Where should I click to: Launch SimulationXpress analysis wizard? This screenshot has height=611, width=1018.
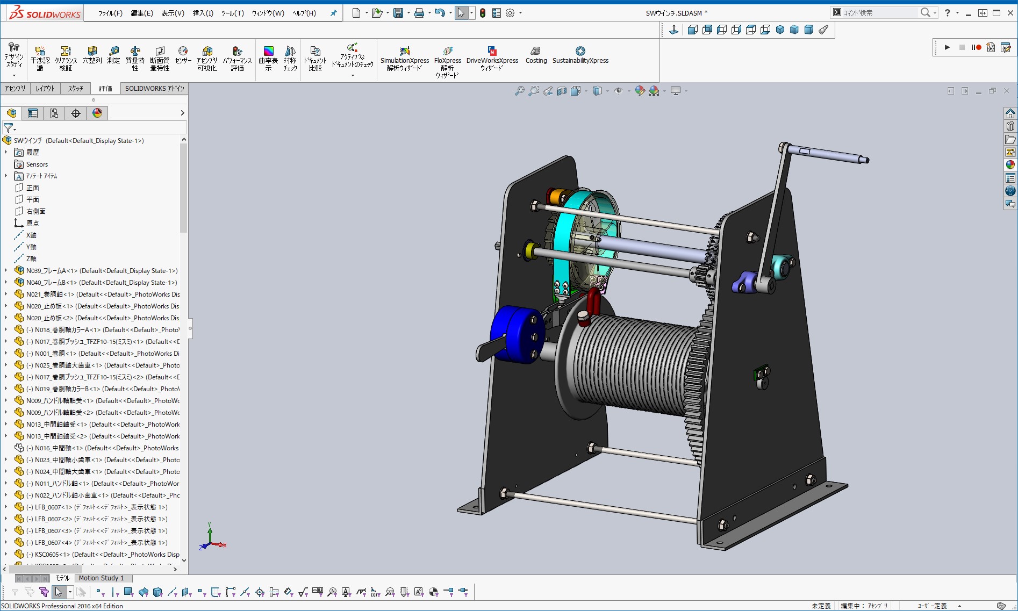tap(405, 58)
